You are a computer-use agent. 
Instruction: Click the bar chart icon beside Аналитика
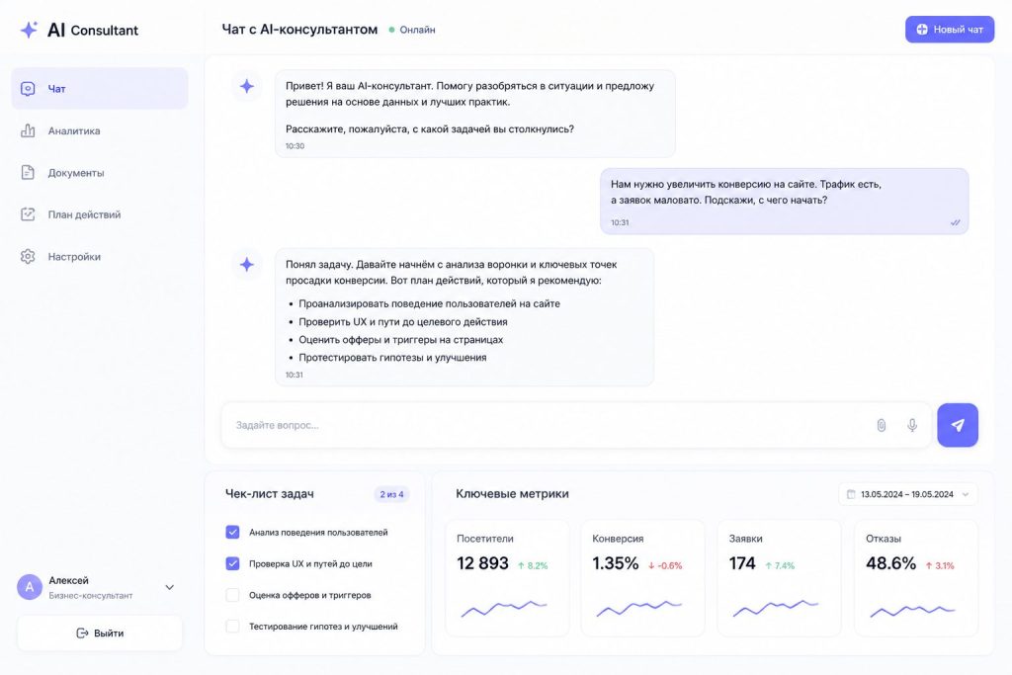(x=28, y=130)
